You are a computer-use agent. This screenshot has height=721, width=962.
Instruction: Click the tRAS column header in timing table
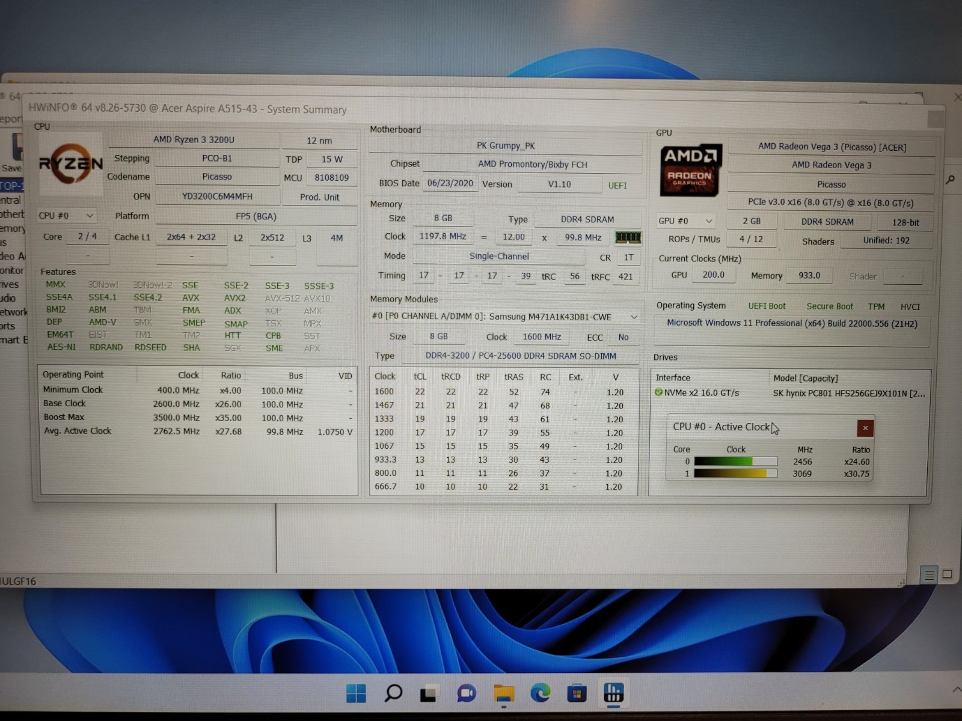513,377
